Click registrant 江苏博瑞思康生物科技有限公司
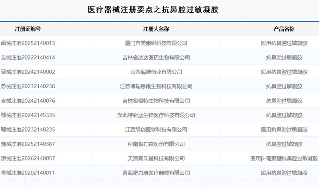319x188 pixels. (156, 86)
